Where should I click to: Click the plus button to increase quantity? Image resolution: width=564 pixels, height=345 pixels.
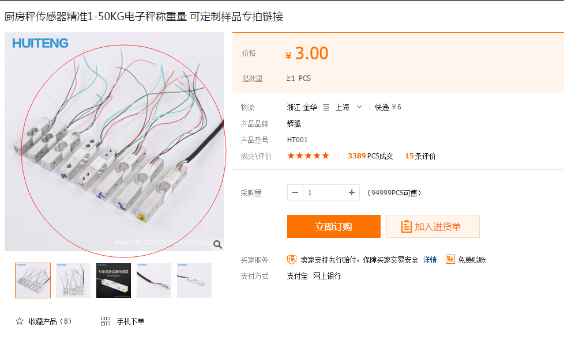point(352,192)
